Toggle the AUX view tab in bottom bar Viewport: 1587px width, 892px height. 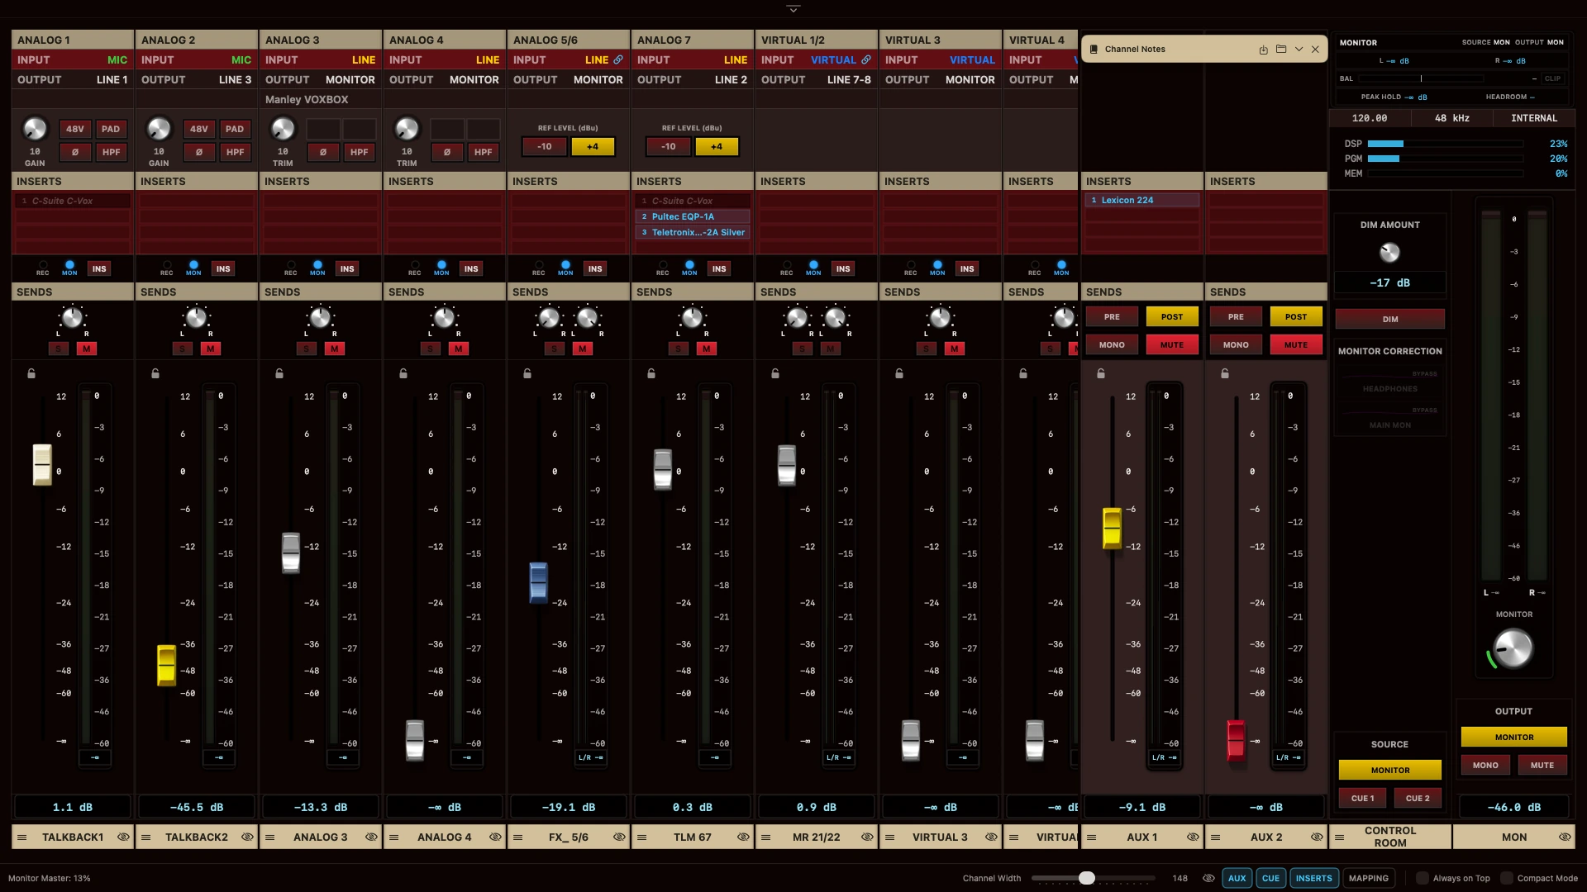[1237, 878]
